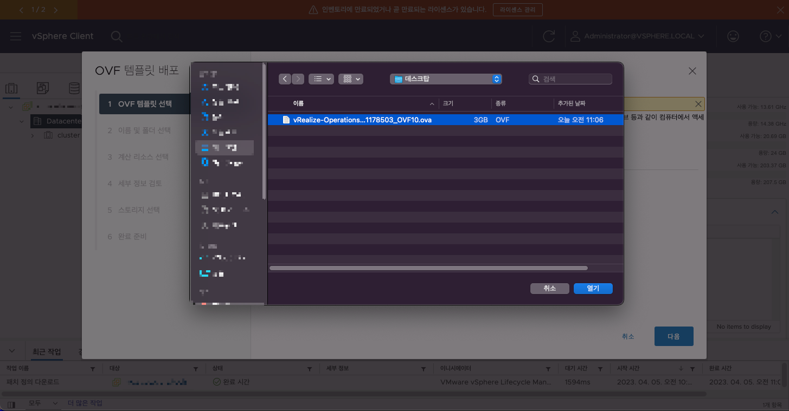This screenshot has height=411, width=789.
Task: Click the vSphere Client search magnifier icon
Action: tap(116, 36)
